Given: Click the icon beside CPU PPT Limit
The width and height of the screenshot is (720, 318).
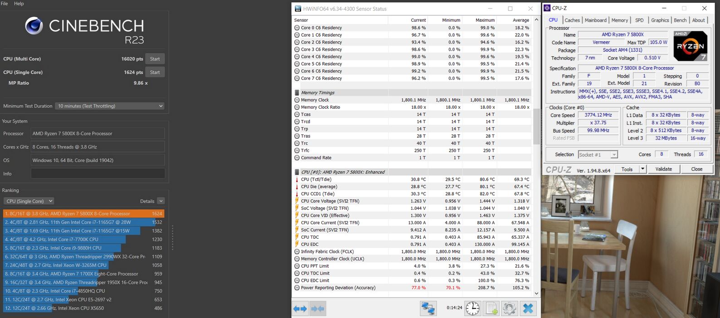Looking at the screenshot, I should click(297, 266).
